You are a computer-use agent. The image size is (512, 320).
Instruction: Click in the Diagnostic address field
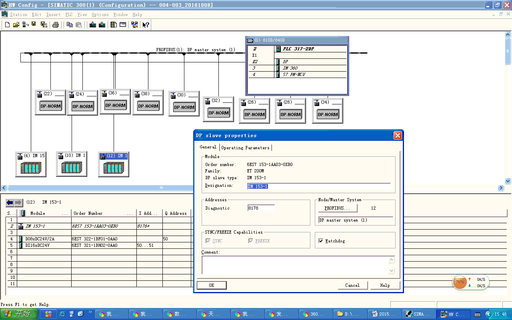click(x=261, y=208)
